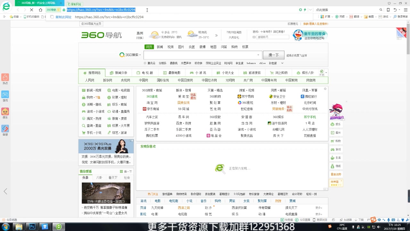
Task: Open Photoshop from the taskbar
Action: point(32,227)
